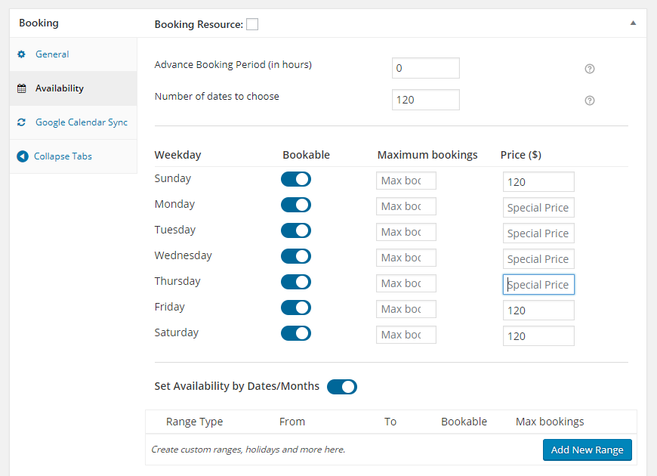Image resolution: width=657 pixels, height=476 pixels.
Task: Focus Tuesday maximum bookings field
Action: [406, 232]
